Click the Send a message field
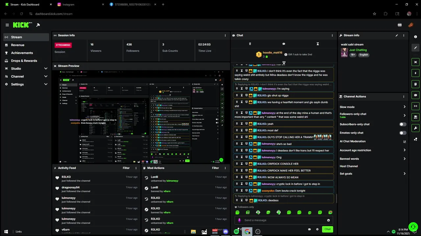 coord(284,220)
